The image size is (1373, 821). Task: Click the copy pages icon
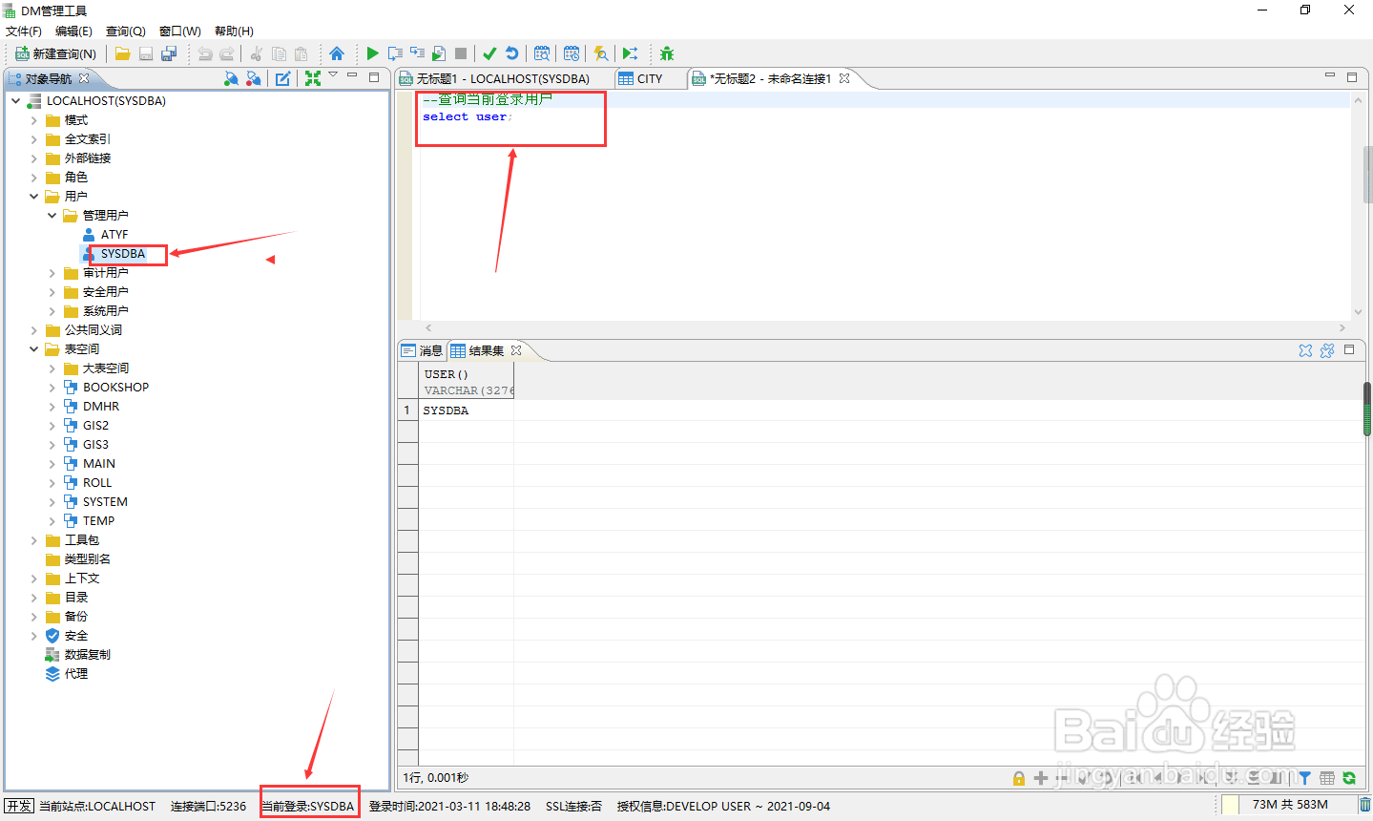[x=279, y=53]
